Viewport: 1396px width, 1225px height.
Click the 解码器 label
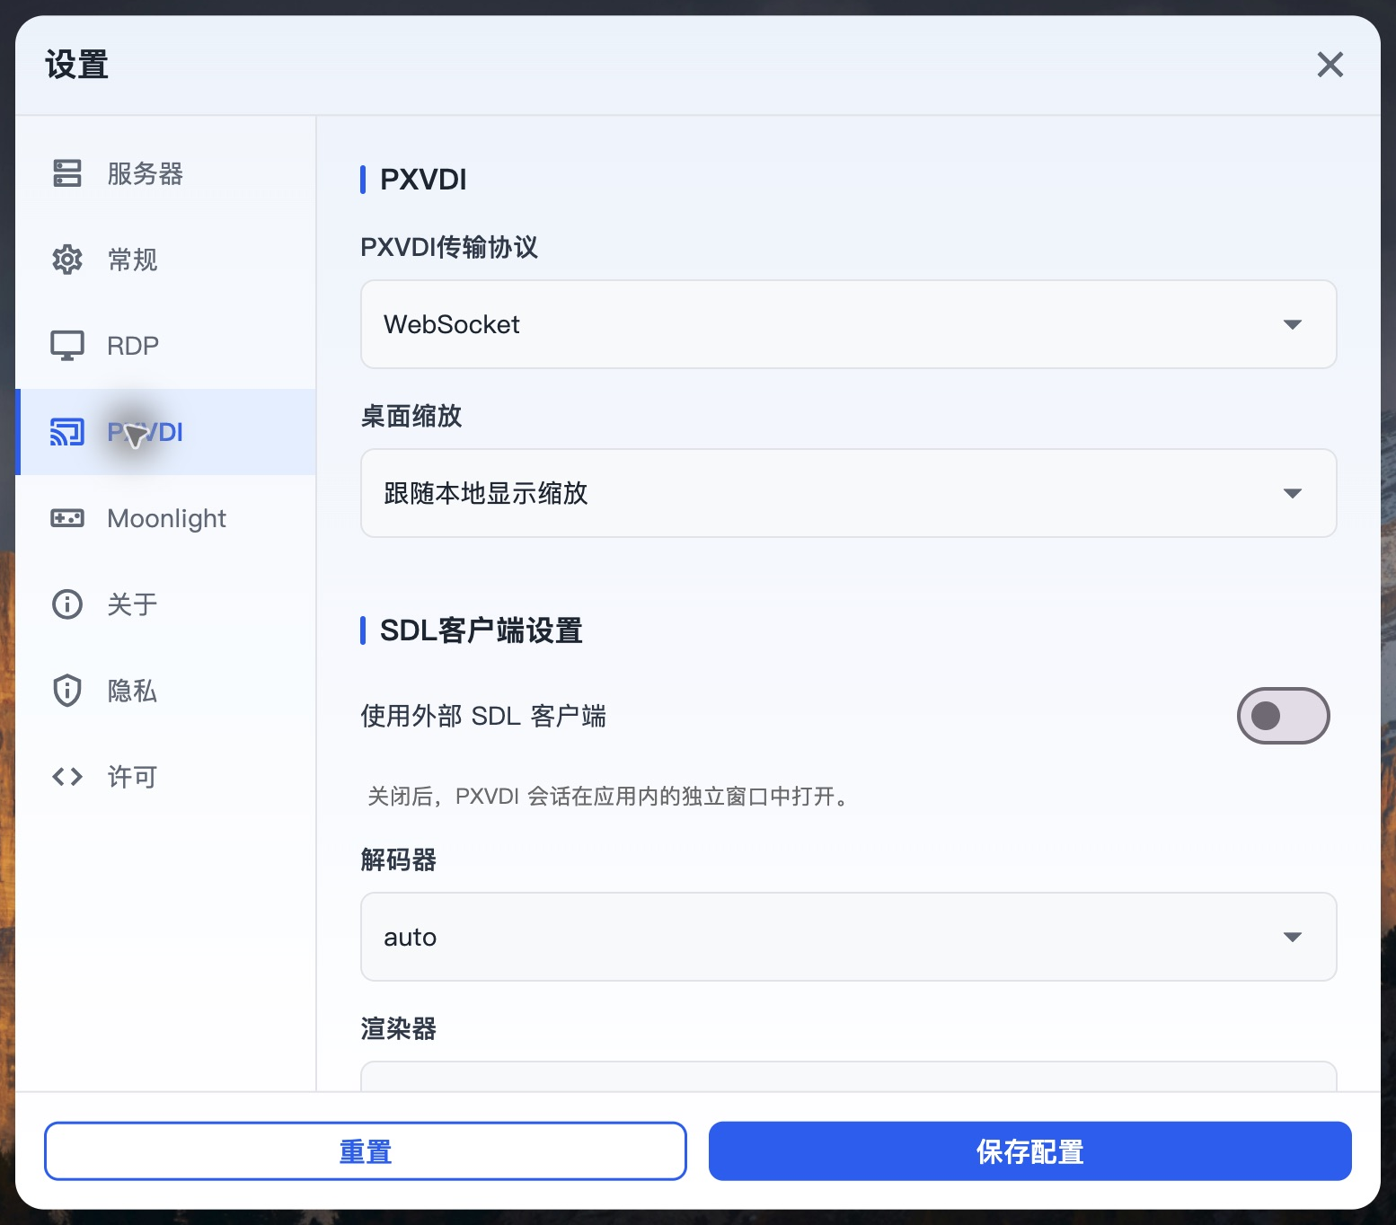click(x=398, y=860)
